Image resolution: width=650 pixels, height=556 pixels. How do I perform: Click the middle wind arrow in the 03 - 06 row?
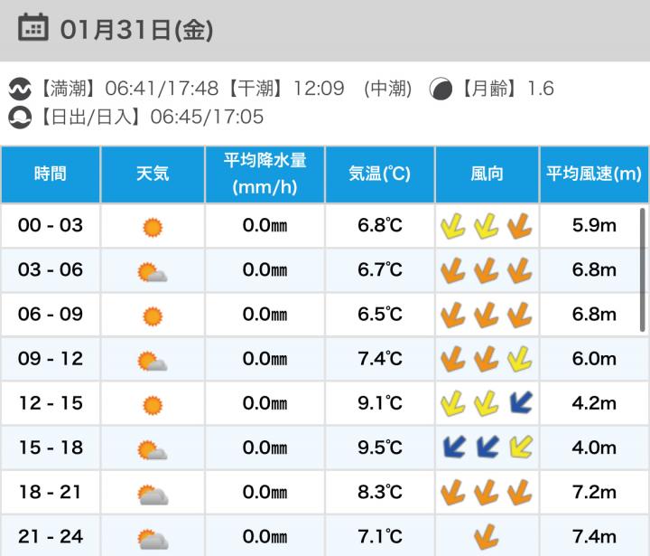click(x=487, y=270)
